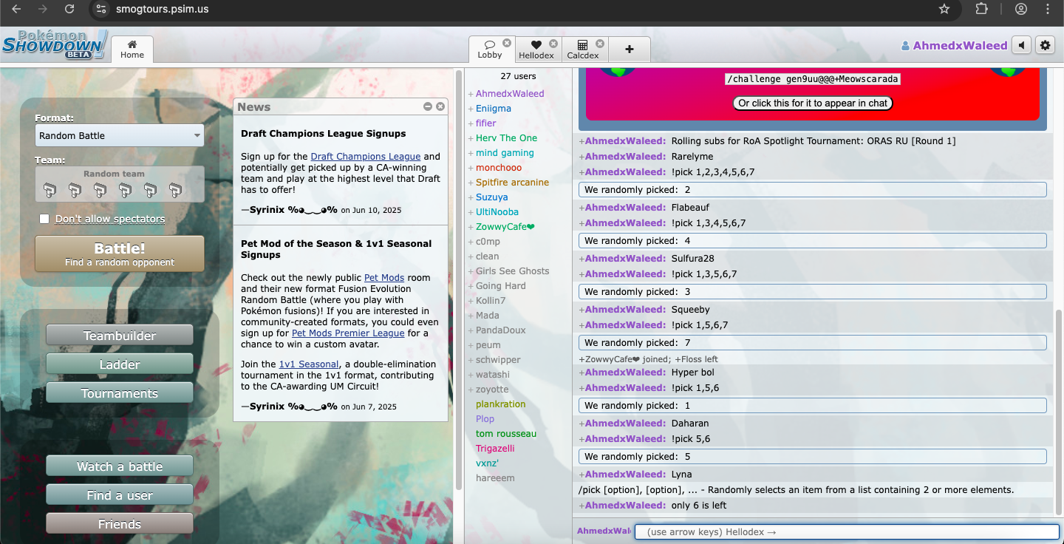Close the News panel

(x=440, y=106)
